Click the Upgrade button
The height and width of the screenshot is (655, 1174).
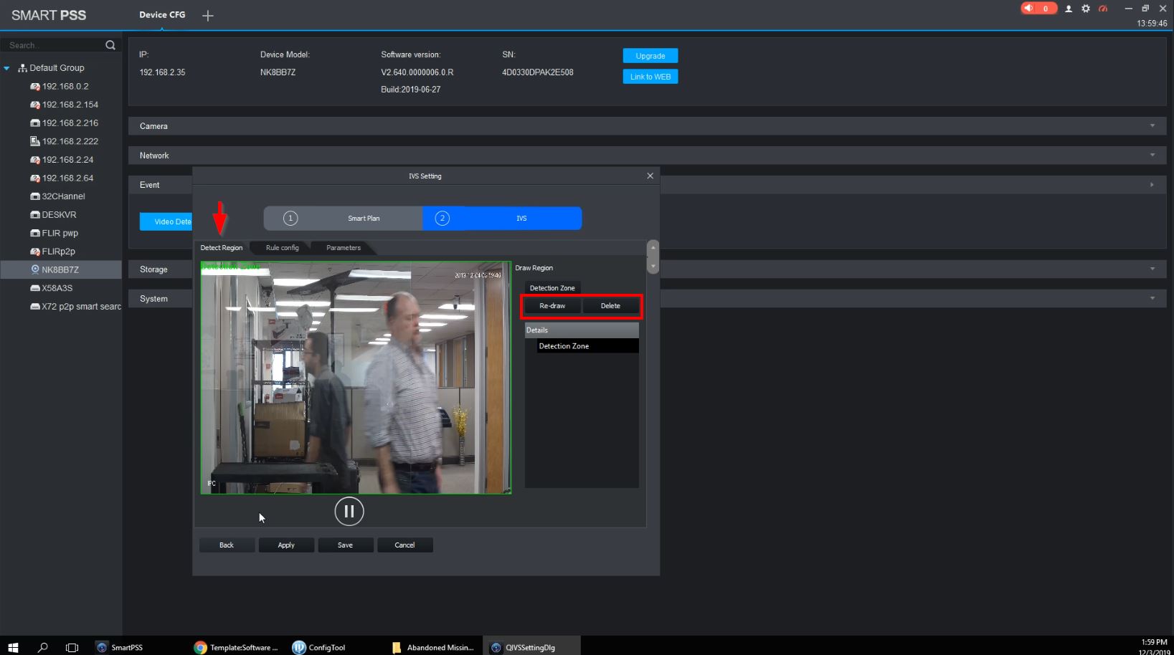(x=650, y=56)
